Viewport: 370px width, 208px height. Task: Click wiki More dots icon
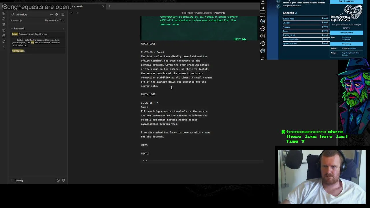click(262, 57)
